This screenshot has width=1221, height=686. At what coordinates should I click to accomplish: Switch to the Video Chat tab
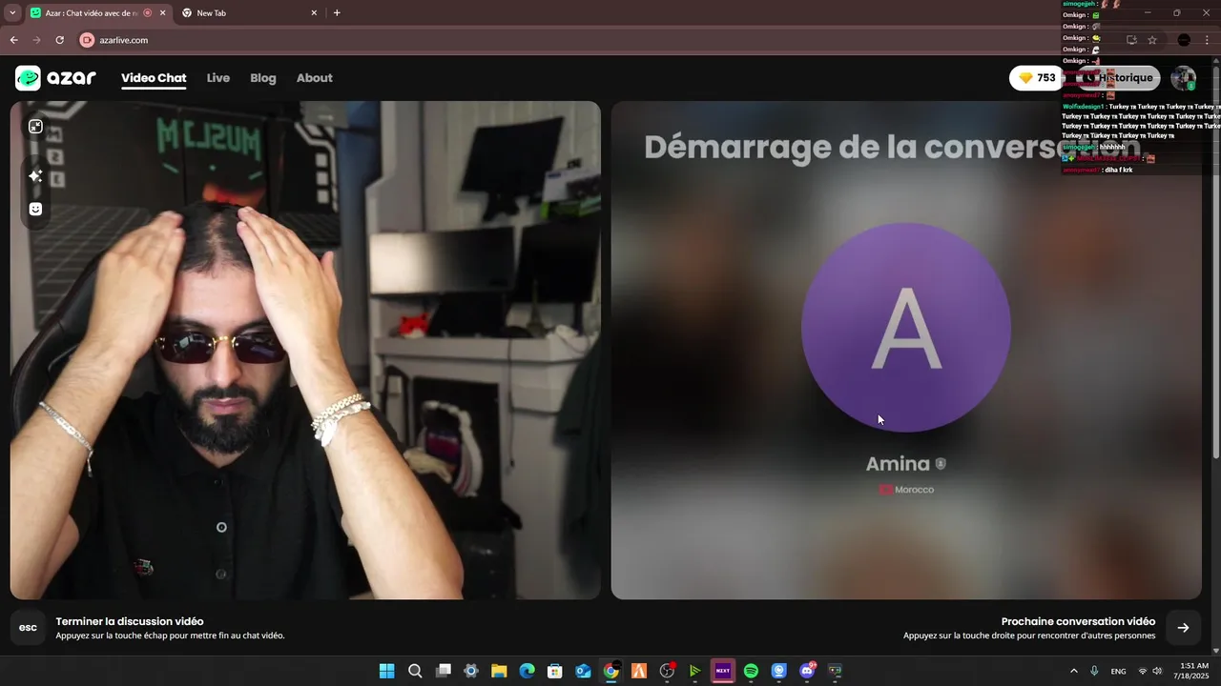coord(154,78)
